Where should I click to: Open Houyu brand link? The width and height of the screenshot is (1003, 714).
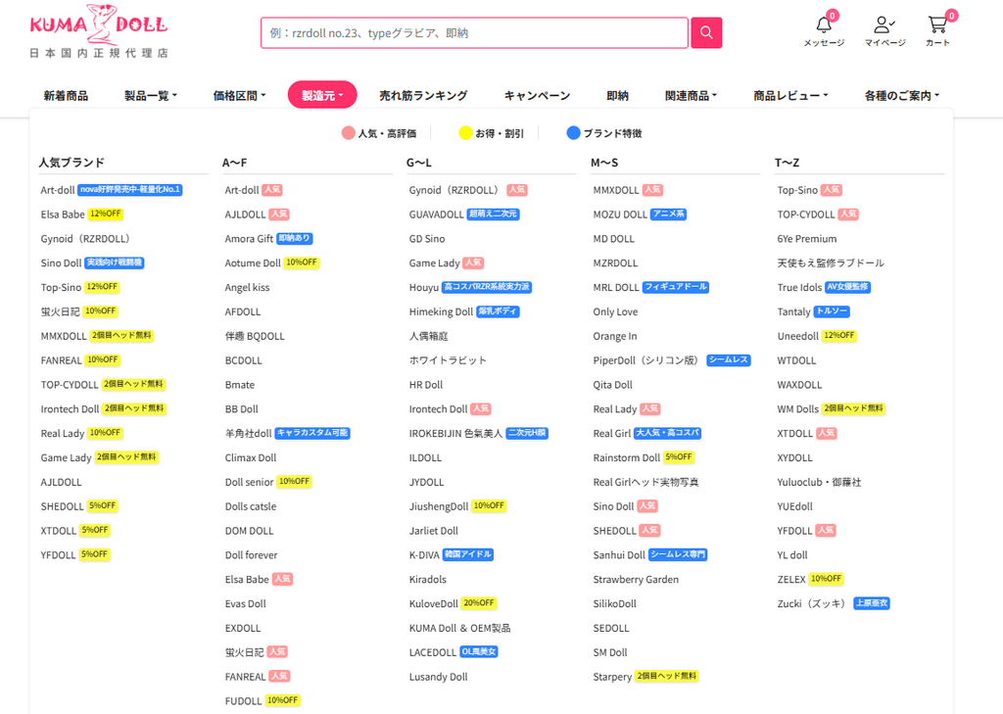point(424,287)
